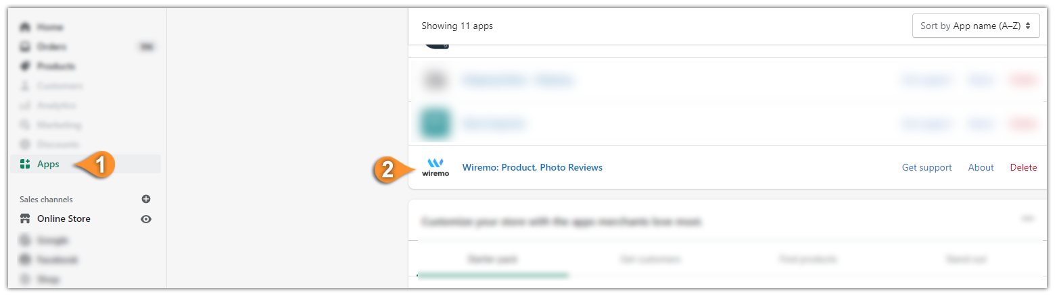Screen dimensions: 1057x296
Task: Click Get support for Wiremo
Action: (x=926, y=167)
